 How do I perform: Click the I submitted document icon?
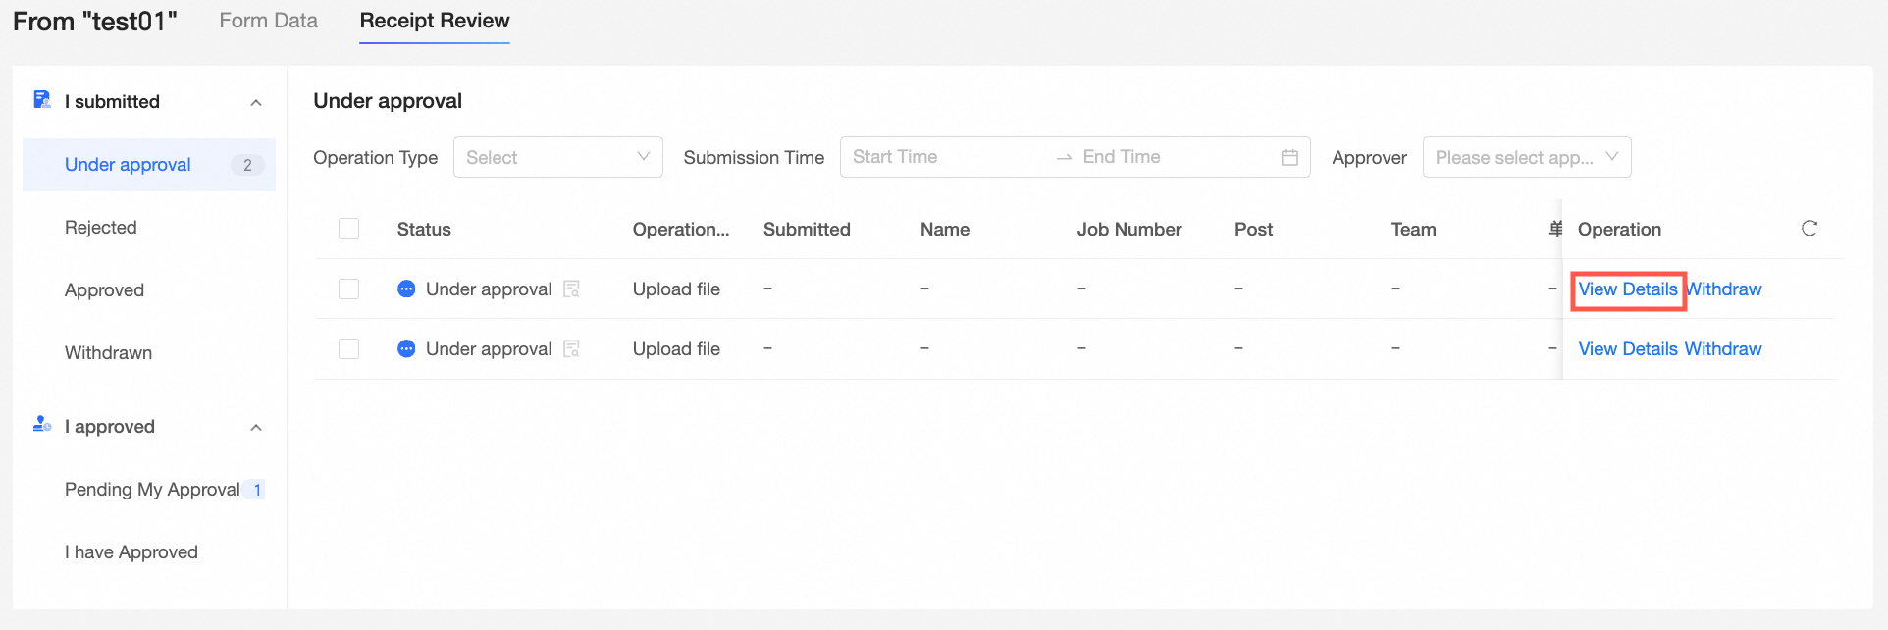click(x=42, y=100)
